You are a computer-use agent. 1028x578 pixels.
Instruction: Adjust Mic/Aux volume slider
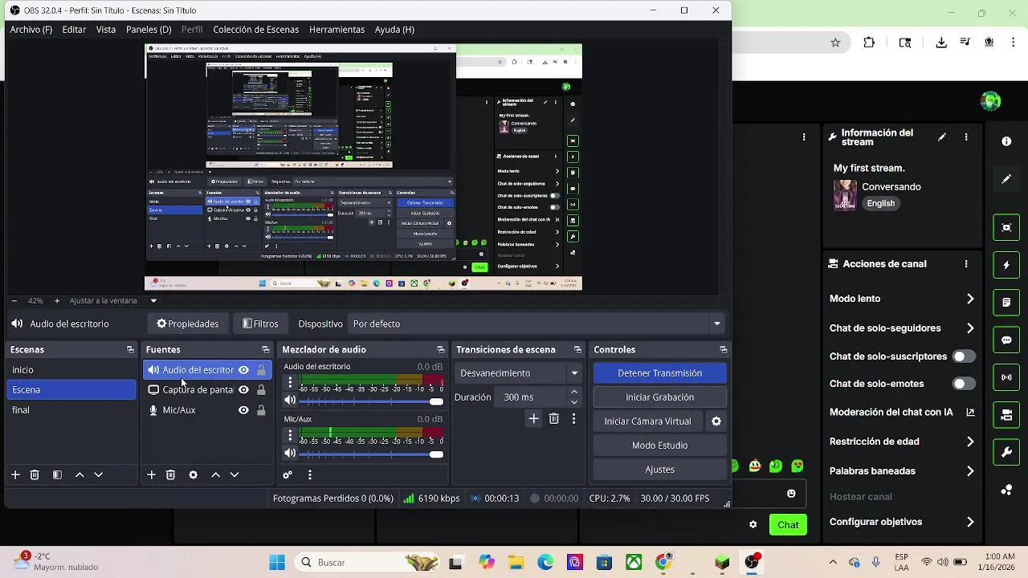click(371, 454)
